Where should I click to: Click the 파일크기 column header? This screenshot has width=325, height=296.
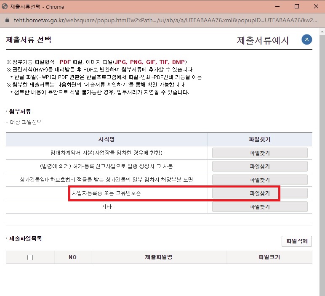[x=269, y=257]
